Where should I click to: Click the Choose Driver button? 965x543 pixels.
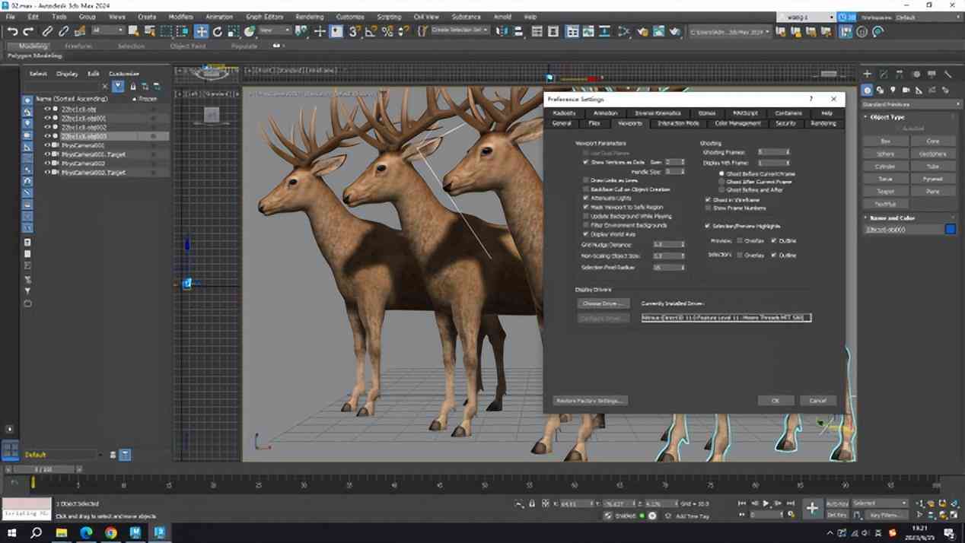coord(604,303)
